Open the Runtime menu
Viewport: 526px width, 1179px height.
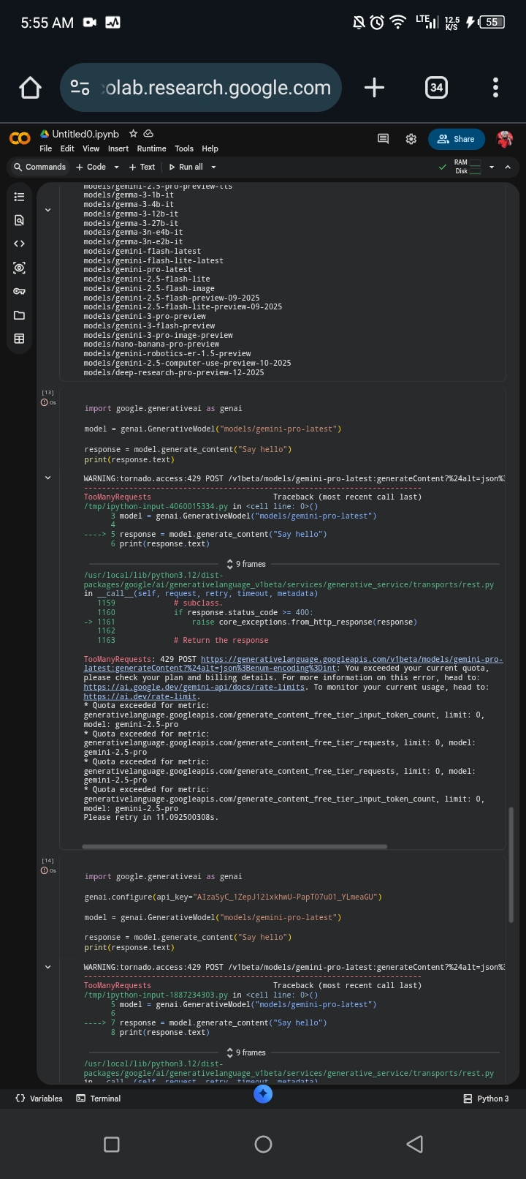[x=152, y=148]
